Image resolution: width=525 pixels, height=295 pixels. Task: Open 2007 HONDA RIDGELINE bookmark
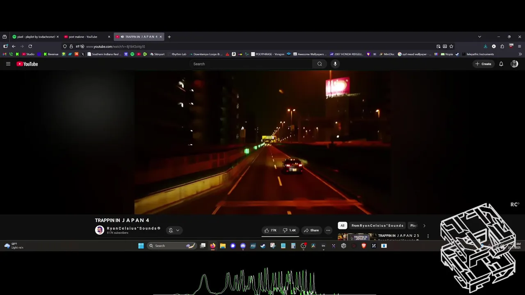[x=347, y=54]
